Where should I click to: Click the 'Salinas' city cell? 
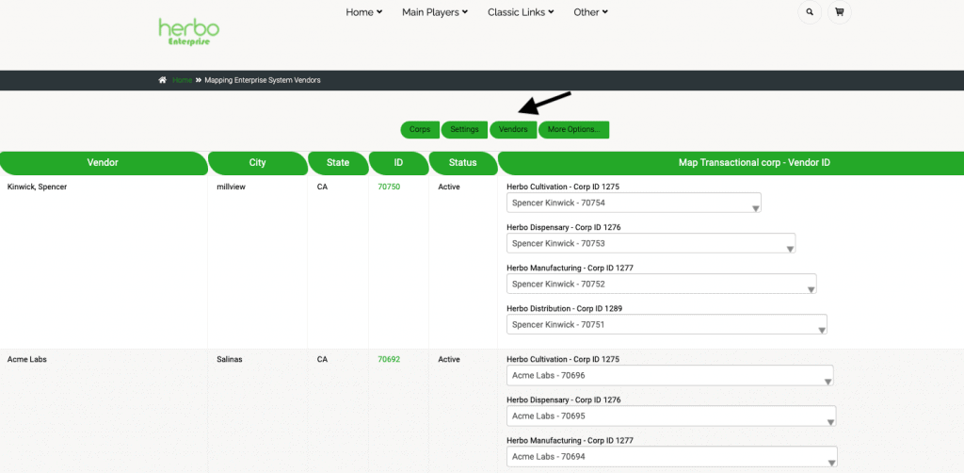pyautogui.click(x=230, y=359)
